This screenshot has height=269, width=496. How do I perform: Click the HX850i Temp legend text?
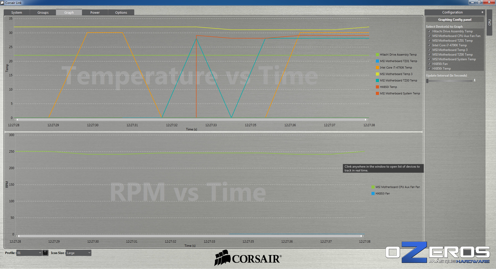(x=388, y=87)
